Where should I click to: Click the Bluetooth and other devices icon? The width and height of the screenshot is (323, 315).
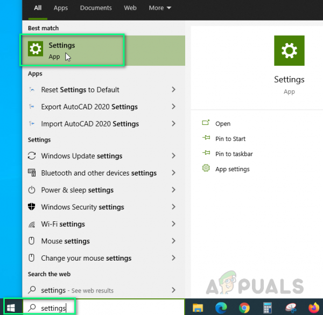32,173
